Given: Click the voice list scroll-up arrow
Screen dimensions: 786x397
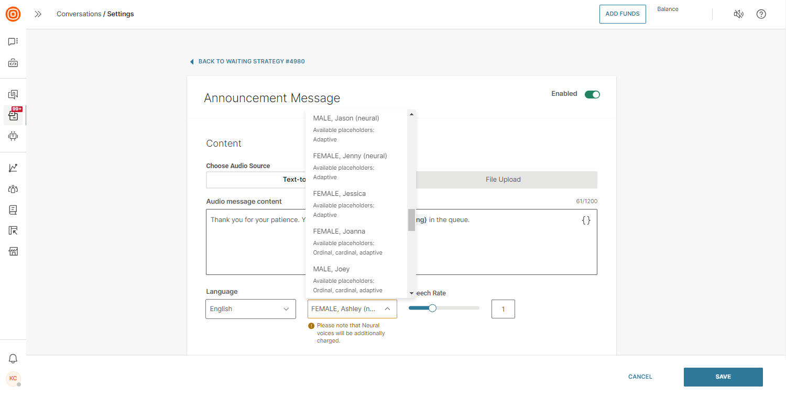Looking at the screenshot, I should [x=411, y=114].
